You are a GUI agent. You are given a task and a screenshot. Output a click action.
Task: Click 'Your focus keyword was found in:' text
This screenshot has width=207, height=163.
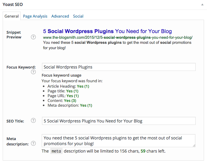(72, 81)
